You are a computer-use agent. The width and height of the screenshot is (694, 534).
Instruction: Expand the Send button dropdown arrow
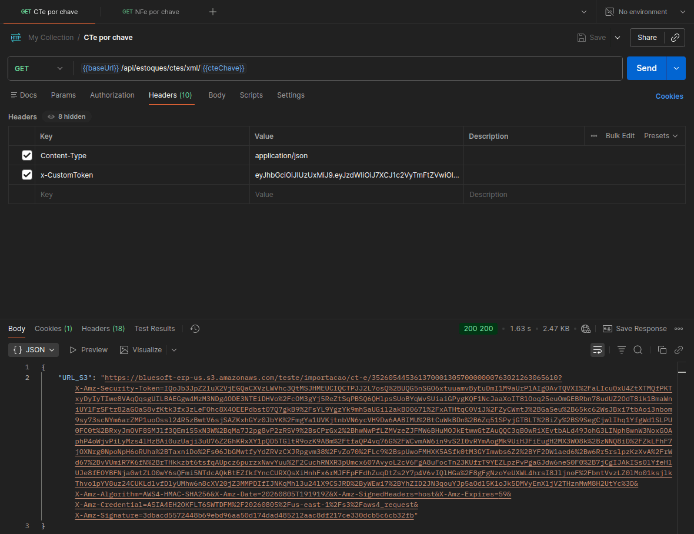pyautogui.click(x=676, y=68)
